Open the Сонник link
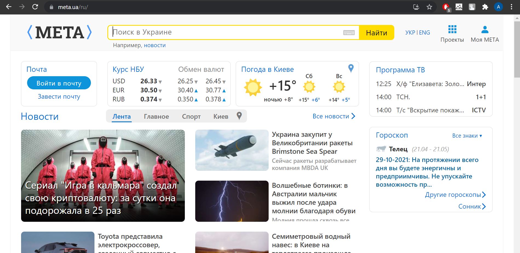The height and width of the screenshot is (253, 520). click(472, 206)
